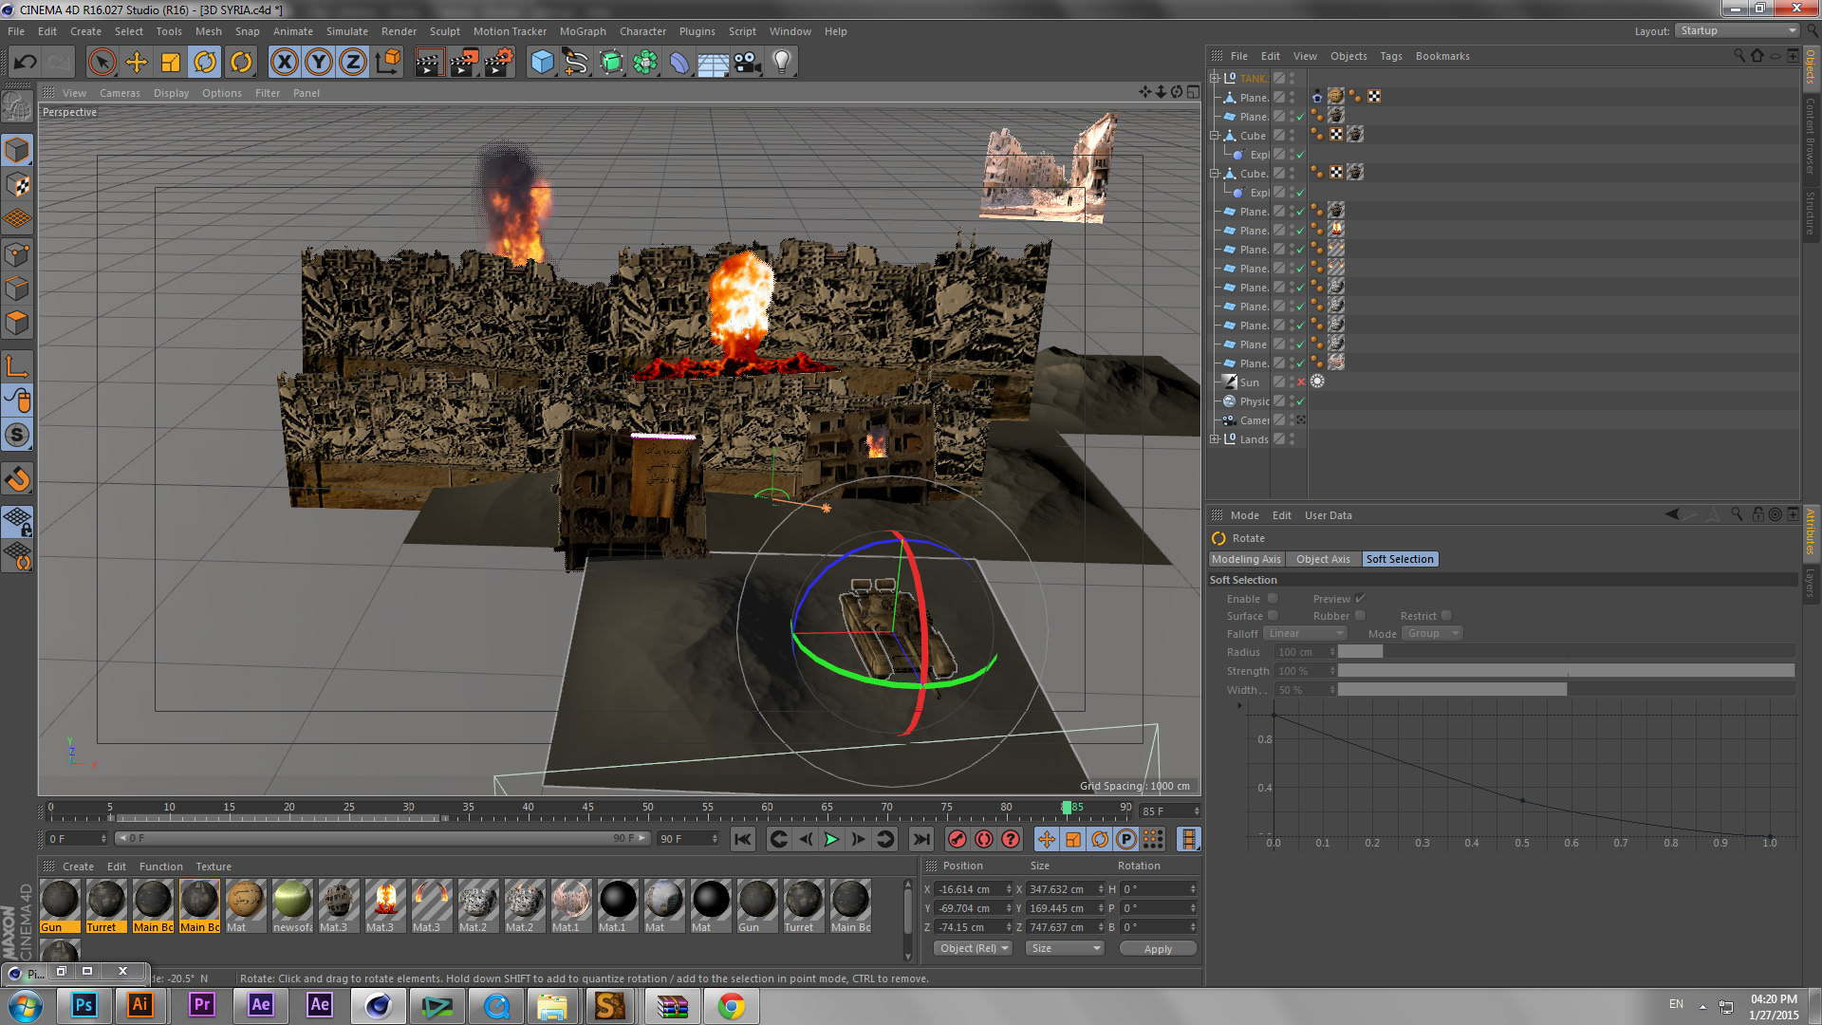Toggle the Sun object's red X enable flag
Viewport: 1822px width, 1025px height.
(1301, 382)
